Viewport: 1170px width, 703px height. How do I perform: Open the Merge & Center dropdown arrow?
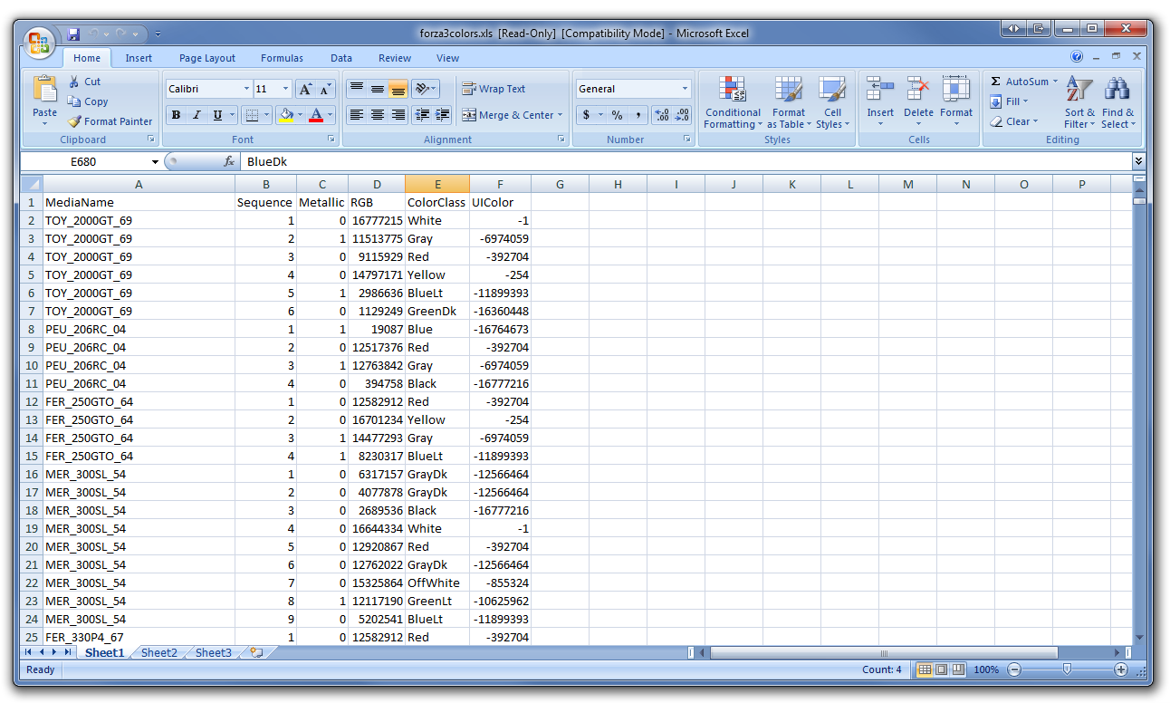[560, 115]
